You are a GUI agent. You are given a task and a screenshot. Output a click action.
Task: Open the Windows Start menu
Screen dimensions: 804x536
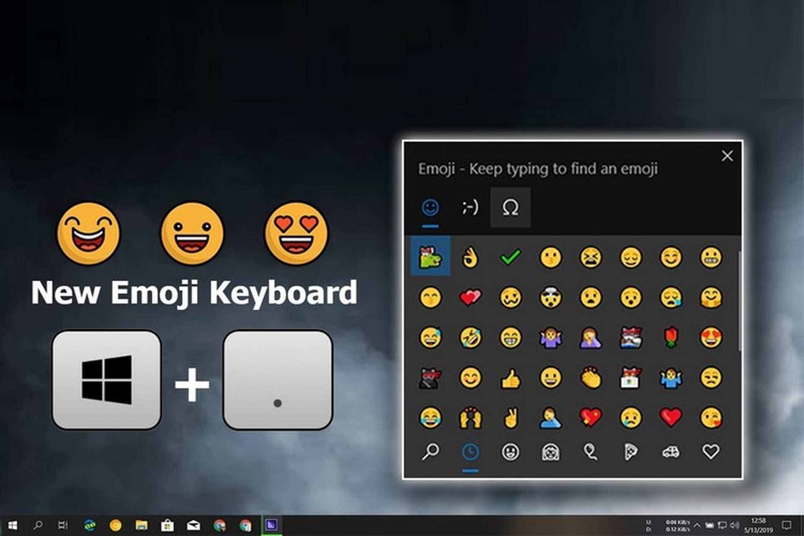coord(13,525)
